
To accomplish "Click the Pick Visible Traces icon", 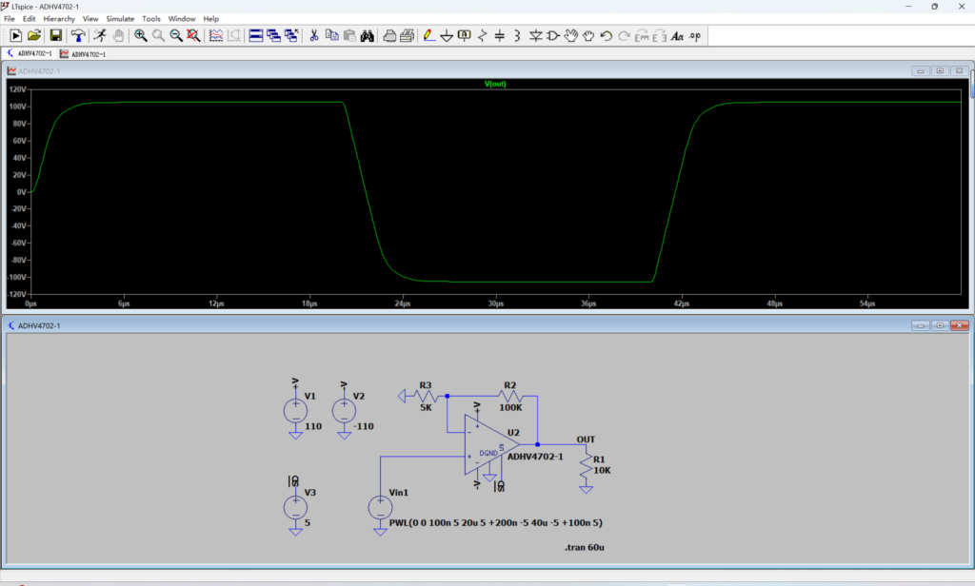I will pyautogui.click(x=216, y=36).
